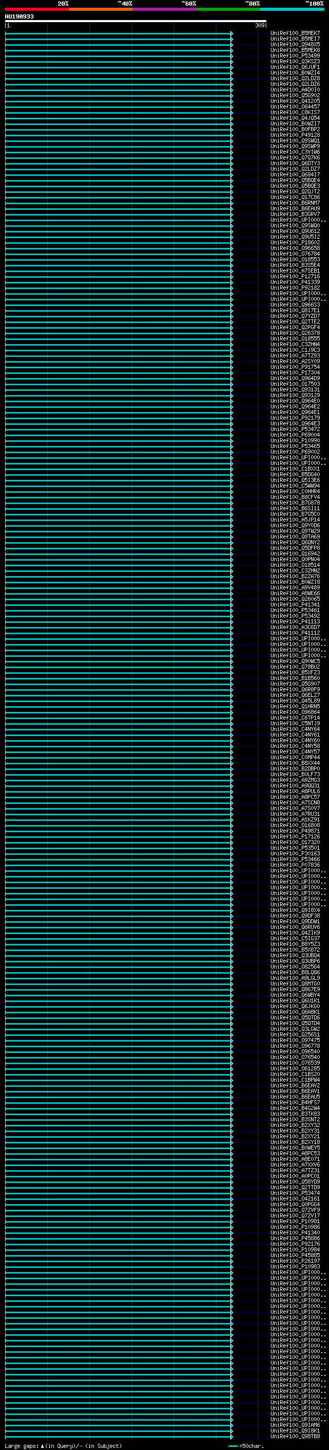
Task: Select hit label UniRef100_Q8I7E1
Action: click(x=295, y=310)
